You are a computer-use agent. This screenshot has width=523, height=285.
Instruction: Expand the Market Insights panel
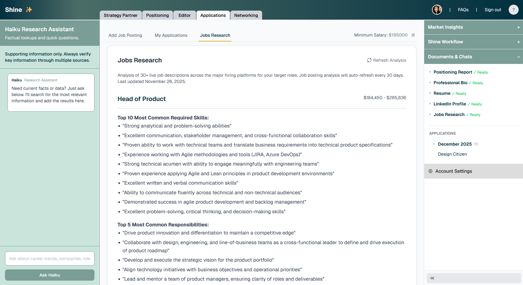coord(518,27)
